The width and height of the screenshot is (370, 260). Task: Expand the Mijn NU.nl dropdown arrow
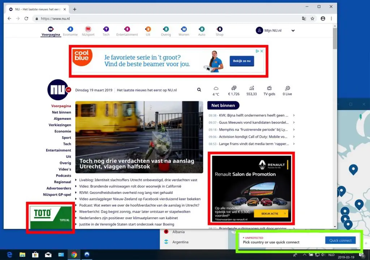coord(293,30)
